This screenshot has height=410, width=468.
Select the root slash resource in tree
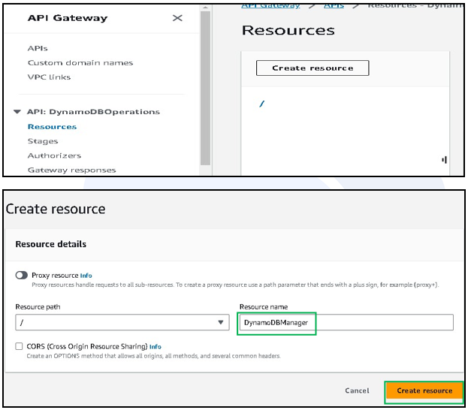point(261,104)
